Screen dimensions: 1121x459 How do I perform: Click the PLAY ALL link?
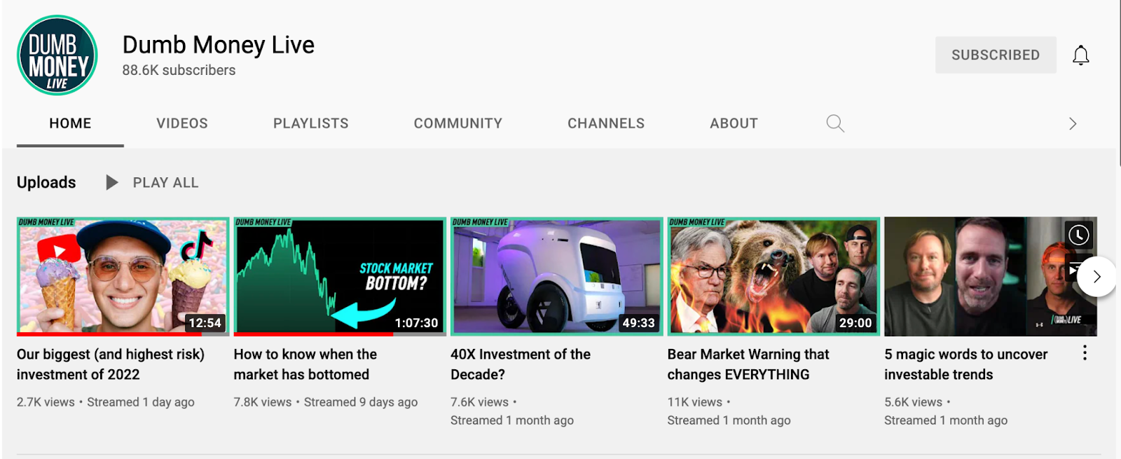(x=166, y=183)
